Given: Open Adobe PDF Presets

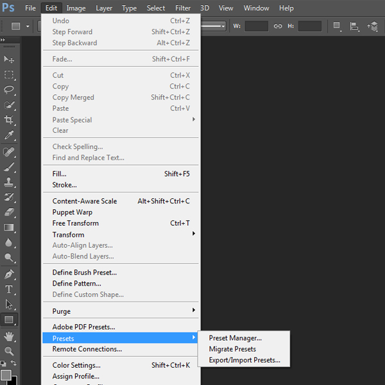Looking at the screenshot, I should point(121,327).
